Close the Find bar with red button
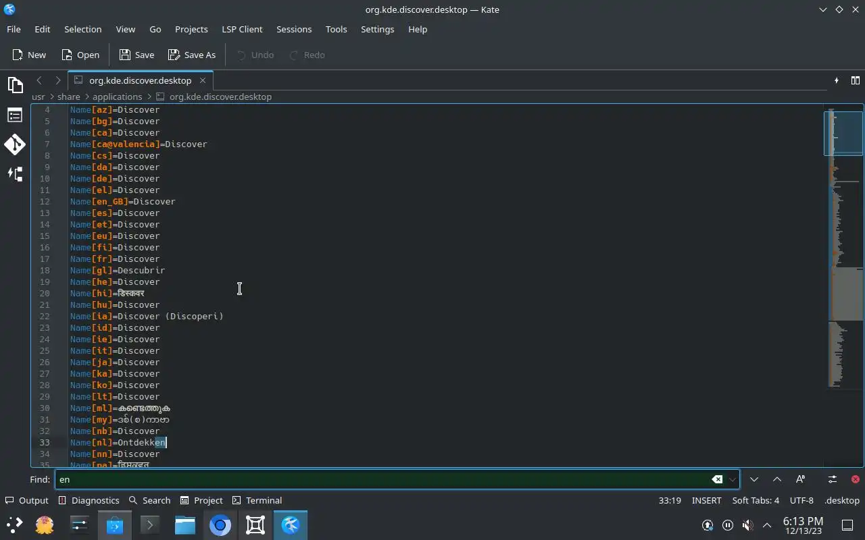 click(x=855, y=479)
